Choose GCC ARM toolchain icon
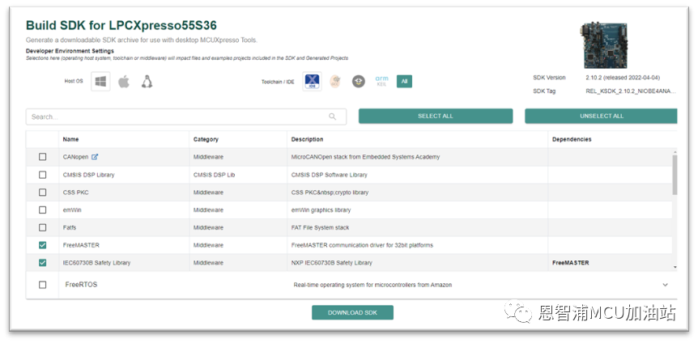Screen dimensions: 698x343 point(335,82)
